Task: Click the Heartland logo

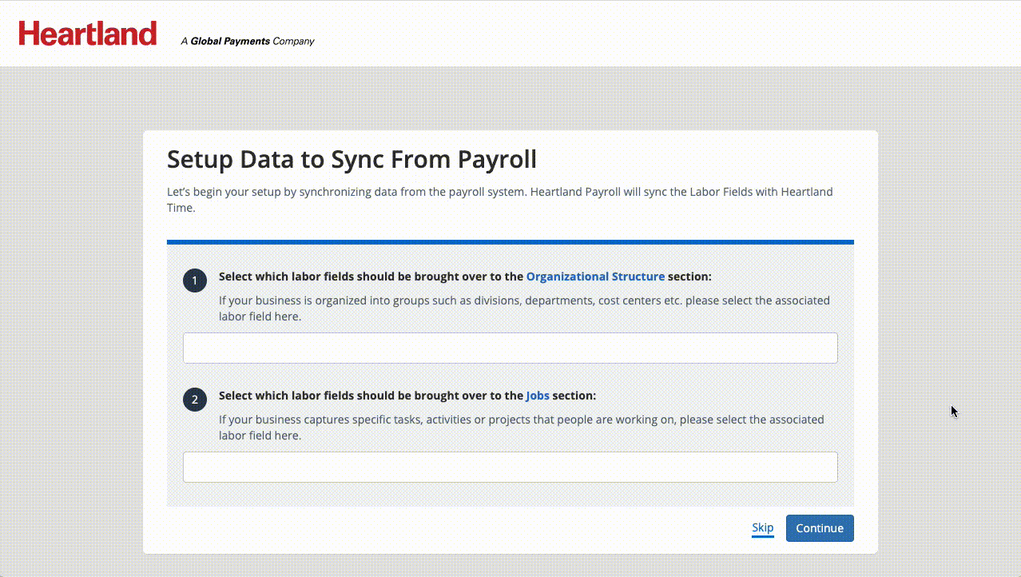Action: click(x=87, y=33)
